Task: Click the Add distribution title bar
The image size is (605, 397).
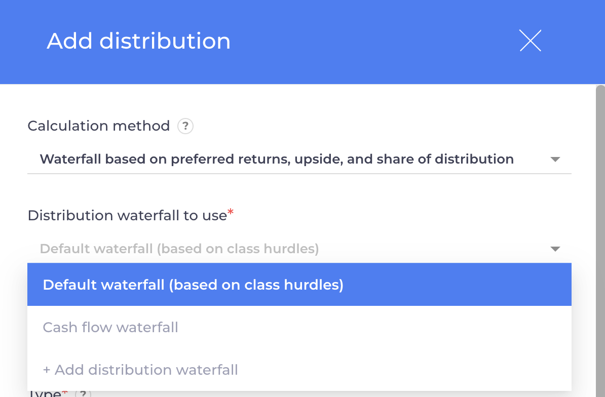Action: pyautogui.click(x=139, y=41)
